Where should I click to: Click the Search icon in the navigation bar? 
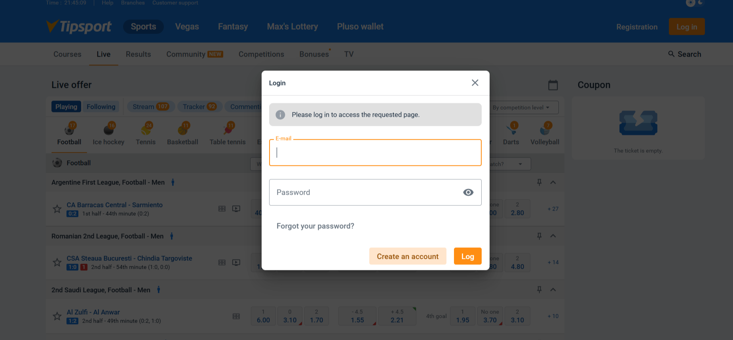(671, 54)
